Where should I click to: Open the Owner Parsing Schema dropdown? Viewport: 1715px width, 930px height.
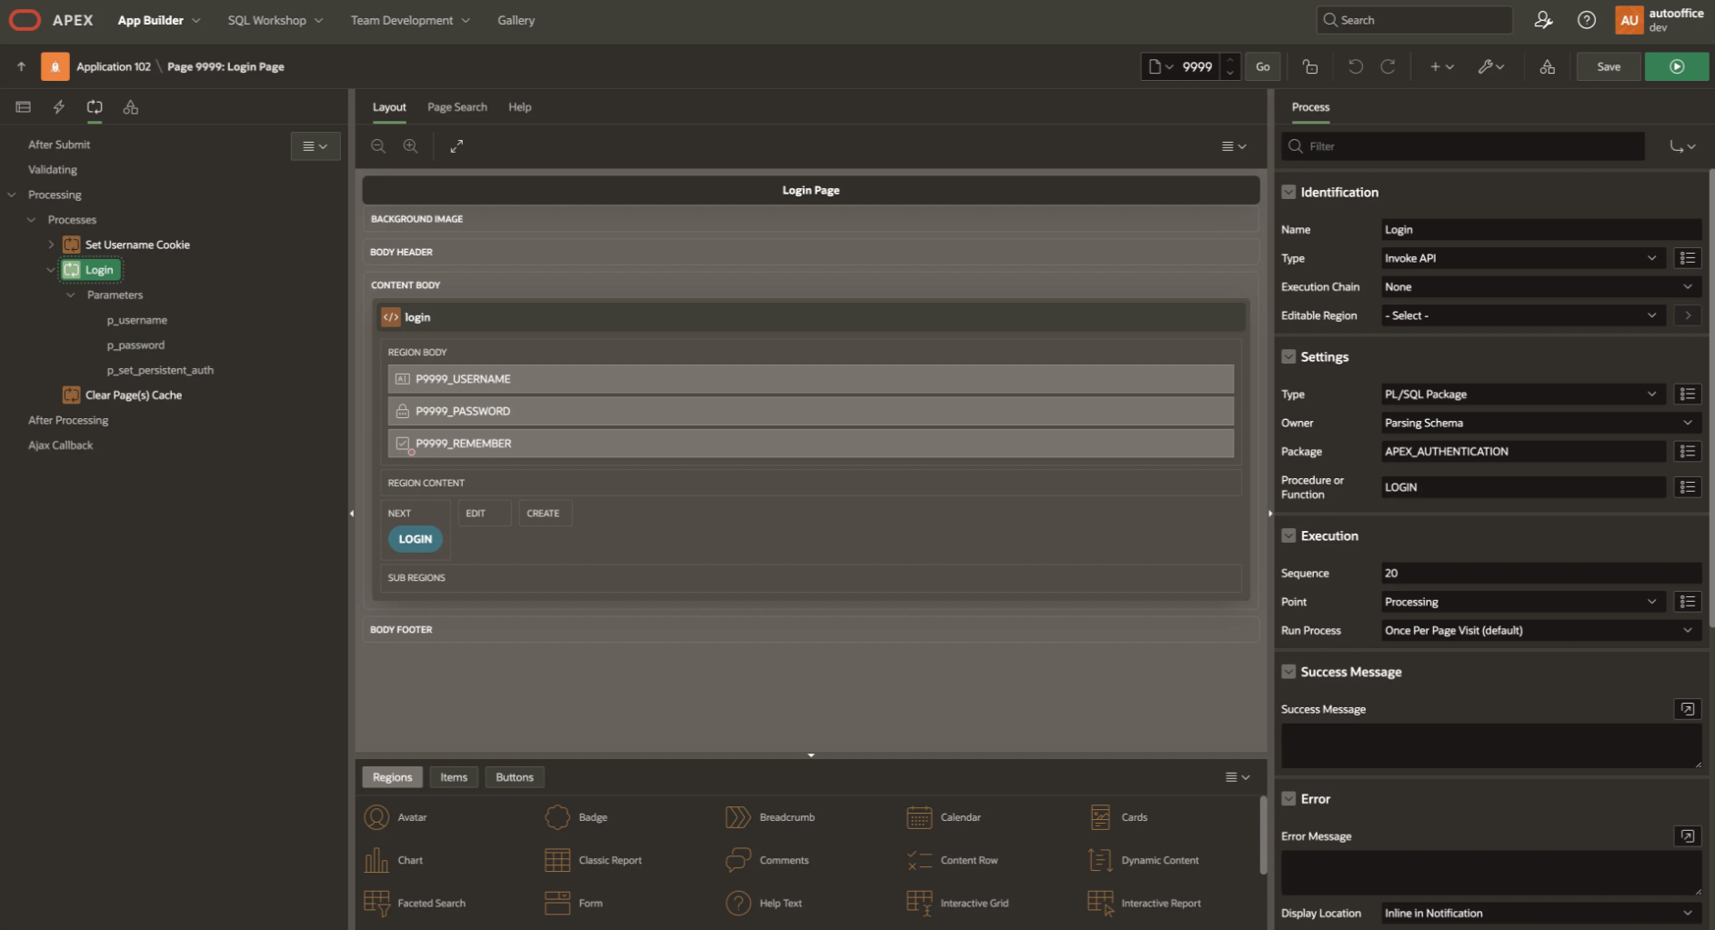(1541, 423)
